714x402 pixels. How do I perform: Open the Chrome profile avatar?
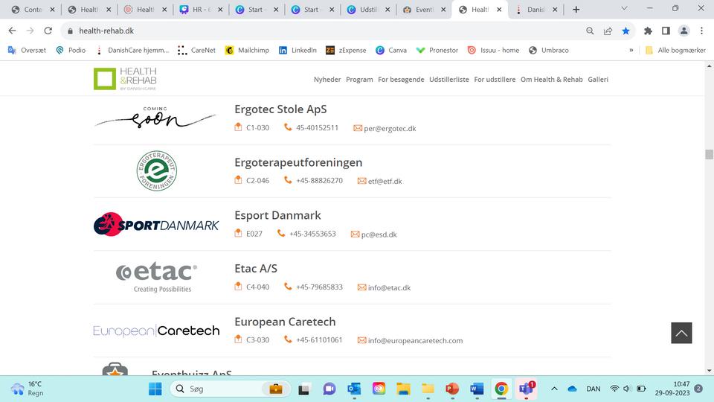[684, 31]
